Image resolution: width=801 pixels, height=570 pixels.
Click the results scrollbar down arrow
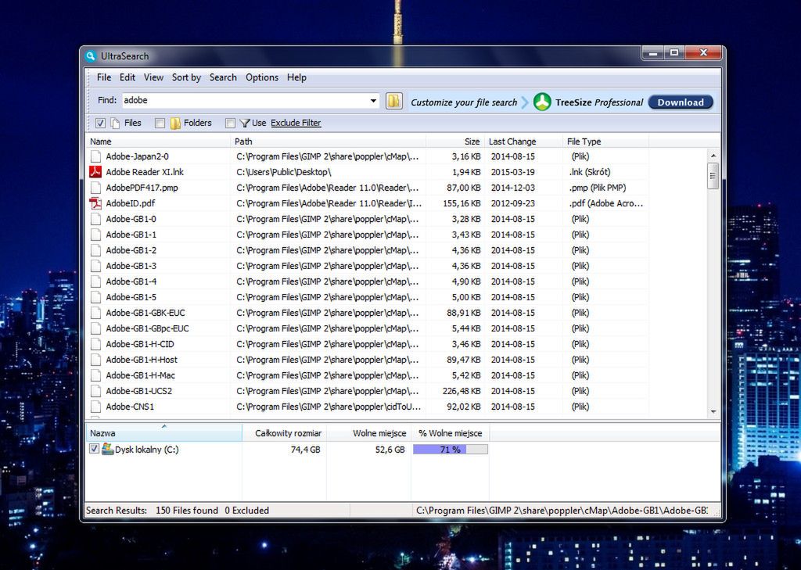click(713, 411)
